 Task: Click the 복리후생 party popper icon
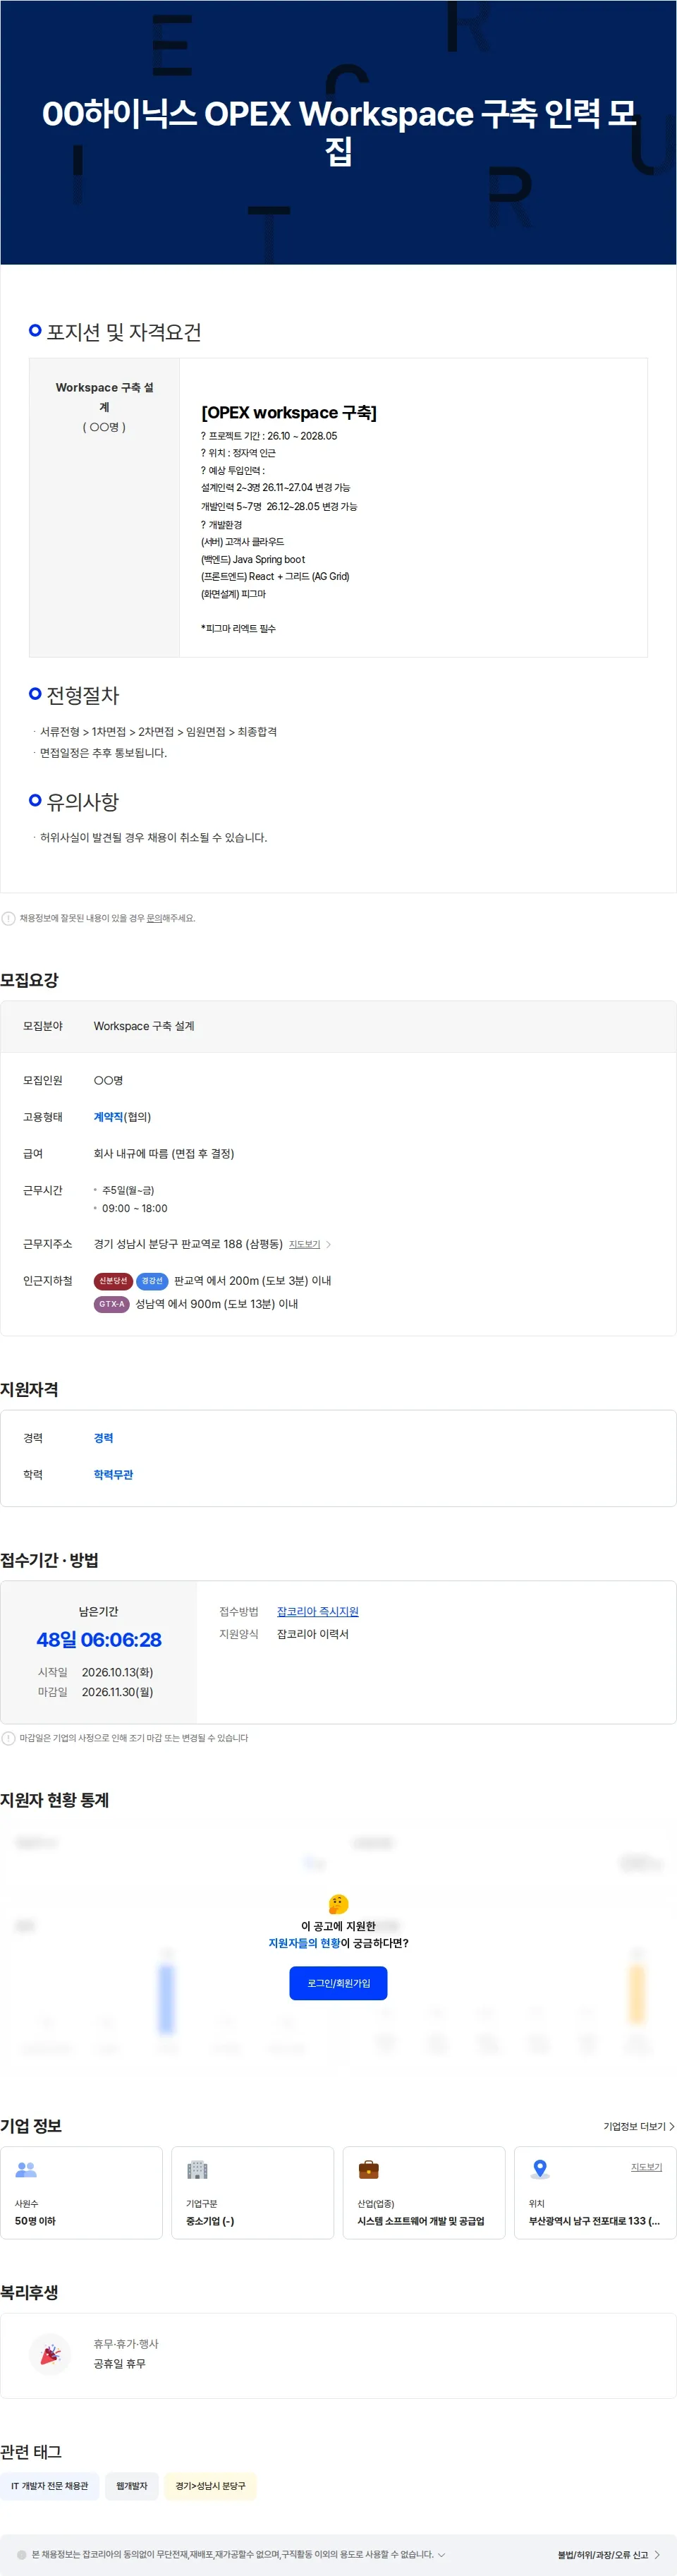pos(49,2354)
